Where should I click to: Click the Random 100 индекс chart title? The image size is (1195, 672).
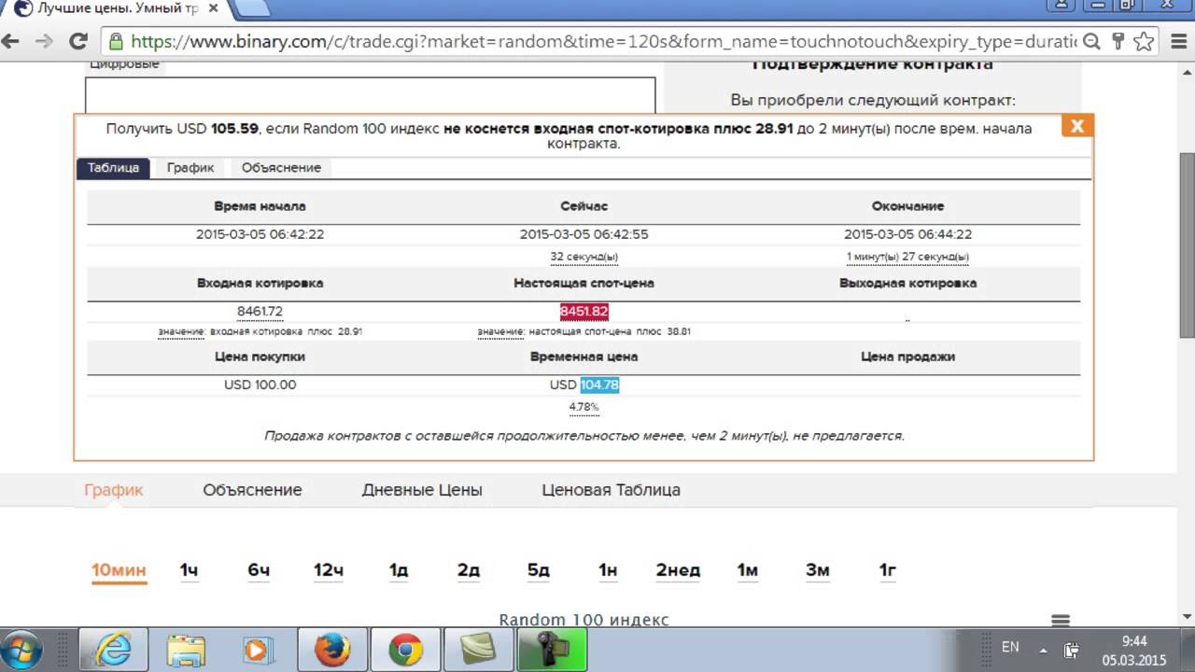point(583,620)
